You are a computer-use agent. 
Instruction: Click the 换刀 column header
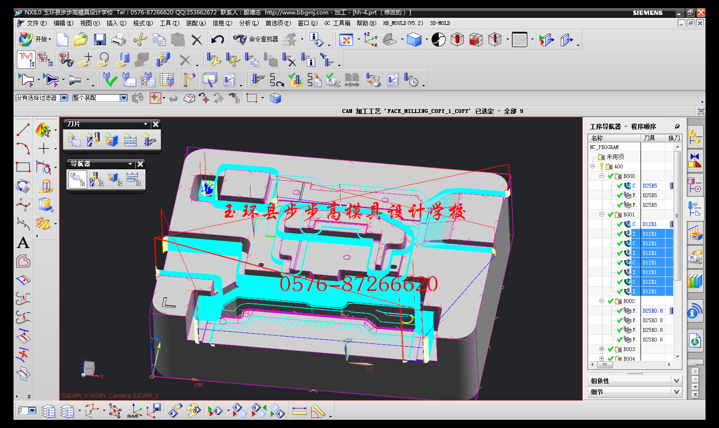click(x=674, y=138)
